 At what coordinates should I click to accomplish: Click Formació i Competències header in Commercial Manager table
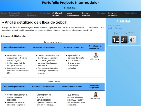click(44, 47)
